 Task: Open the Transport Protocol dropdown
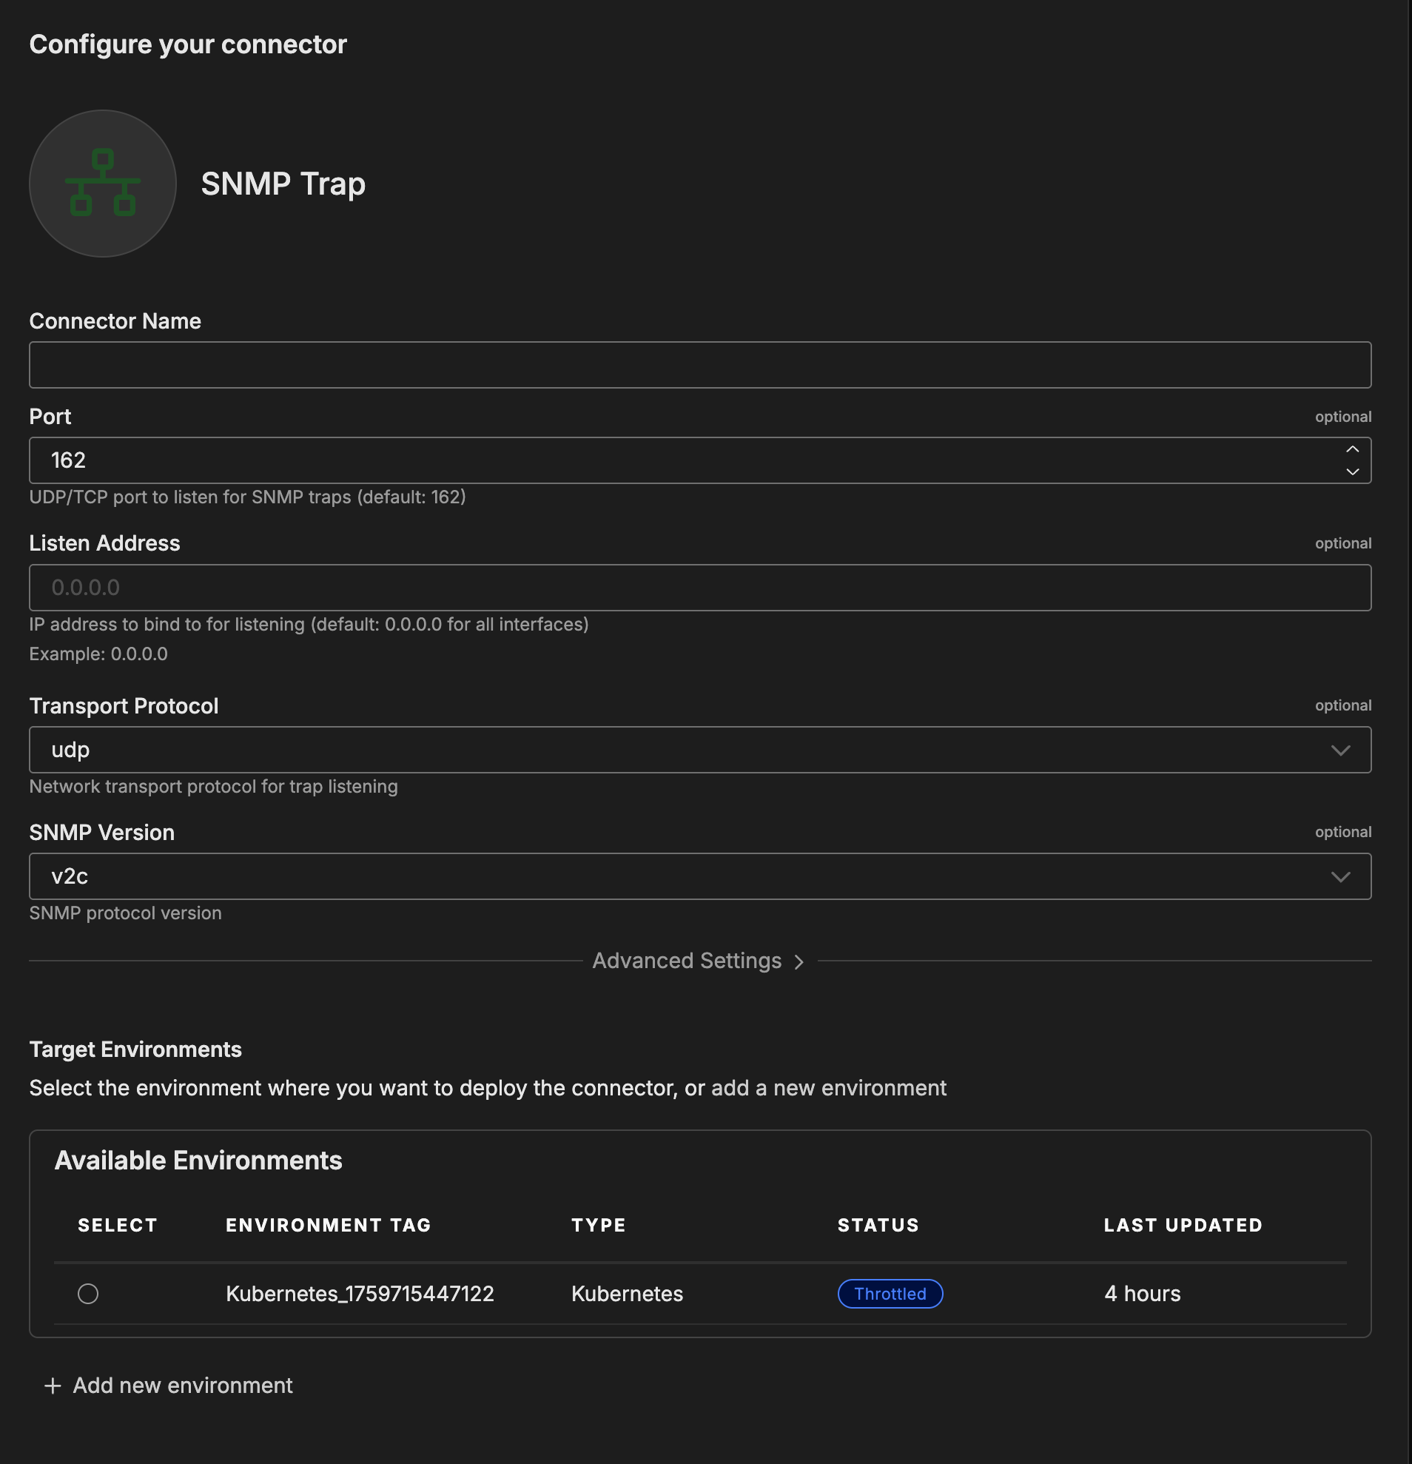point(699,750)
